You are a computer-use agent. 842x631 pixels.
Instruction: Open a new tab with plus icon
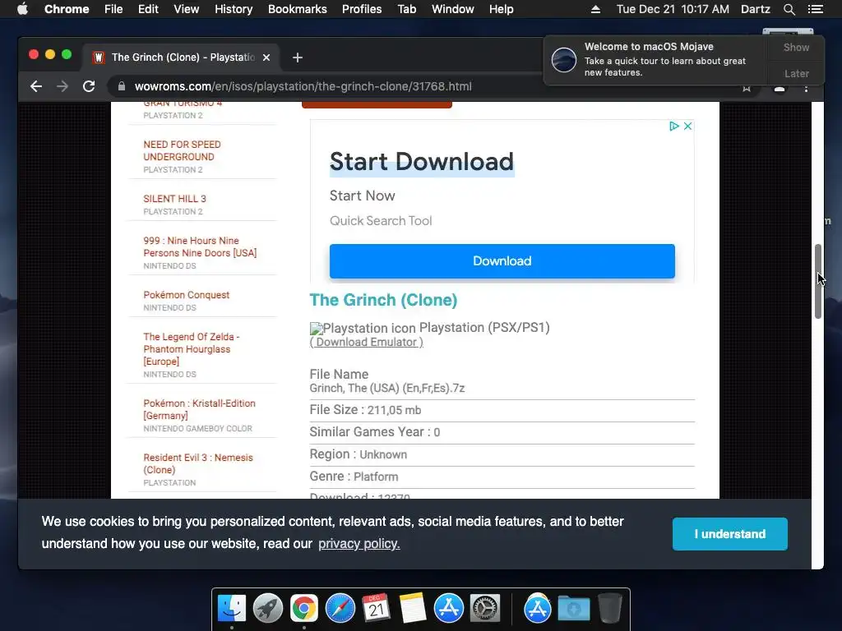298,58
